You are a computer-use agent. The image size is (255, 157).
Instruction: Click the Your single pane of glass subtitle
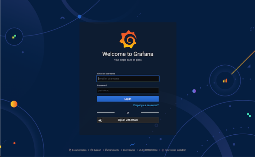(x=128, y=60)
